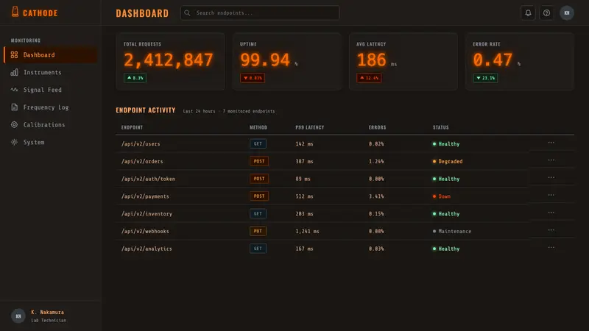Click the System gear icon

tap(14, 142)
